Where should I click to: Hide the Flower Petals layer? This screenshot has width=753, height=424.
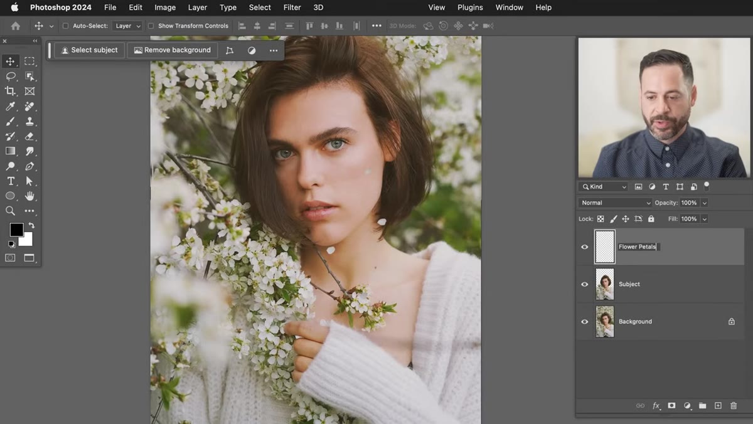(x=585, y=247)
